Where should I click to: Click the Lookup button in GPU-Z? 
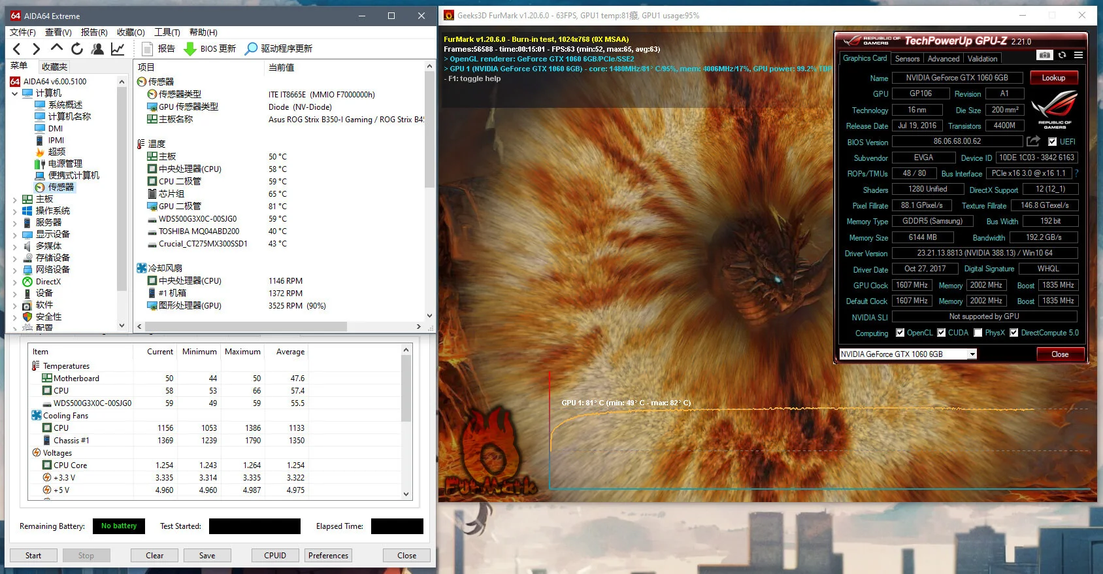1053,78
